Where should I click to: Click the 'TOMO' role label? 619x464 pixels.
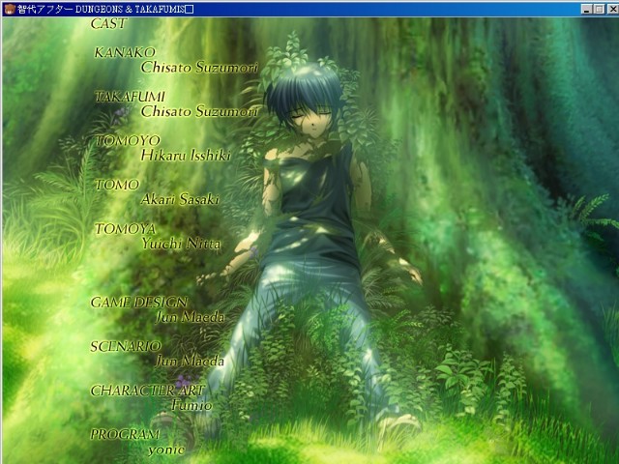[117, 185]
